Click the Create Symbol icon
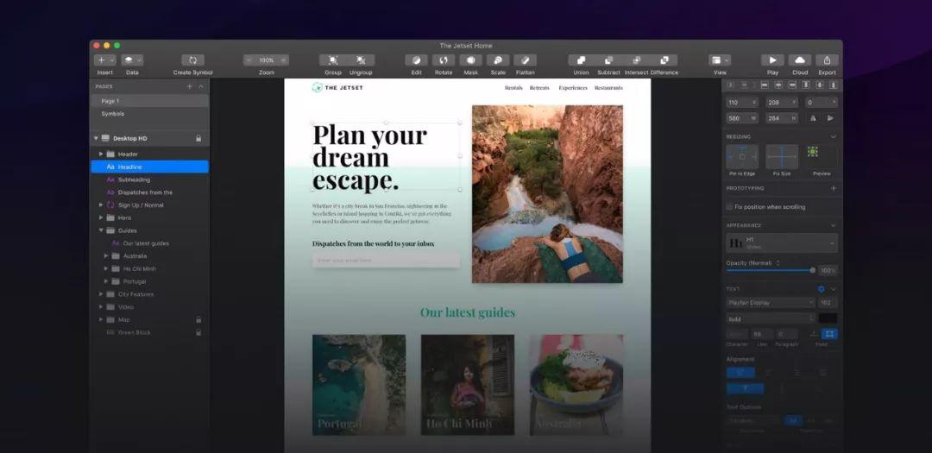 point(192,60)
